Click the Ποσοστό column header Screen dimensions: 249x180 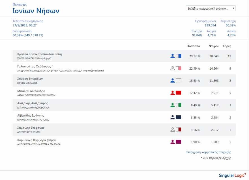193,46
